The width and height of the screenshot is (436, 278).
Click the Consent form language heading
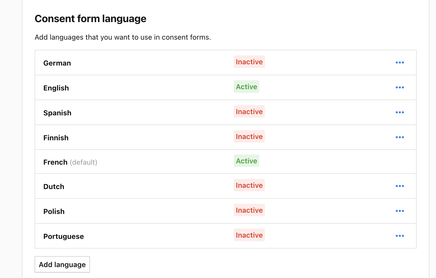click(x=90, y=19)
